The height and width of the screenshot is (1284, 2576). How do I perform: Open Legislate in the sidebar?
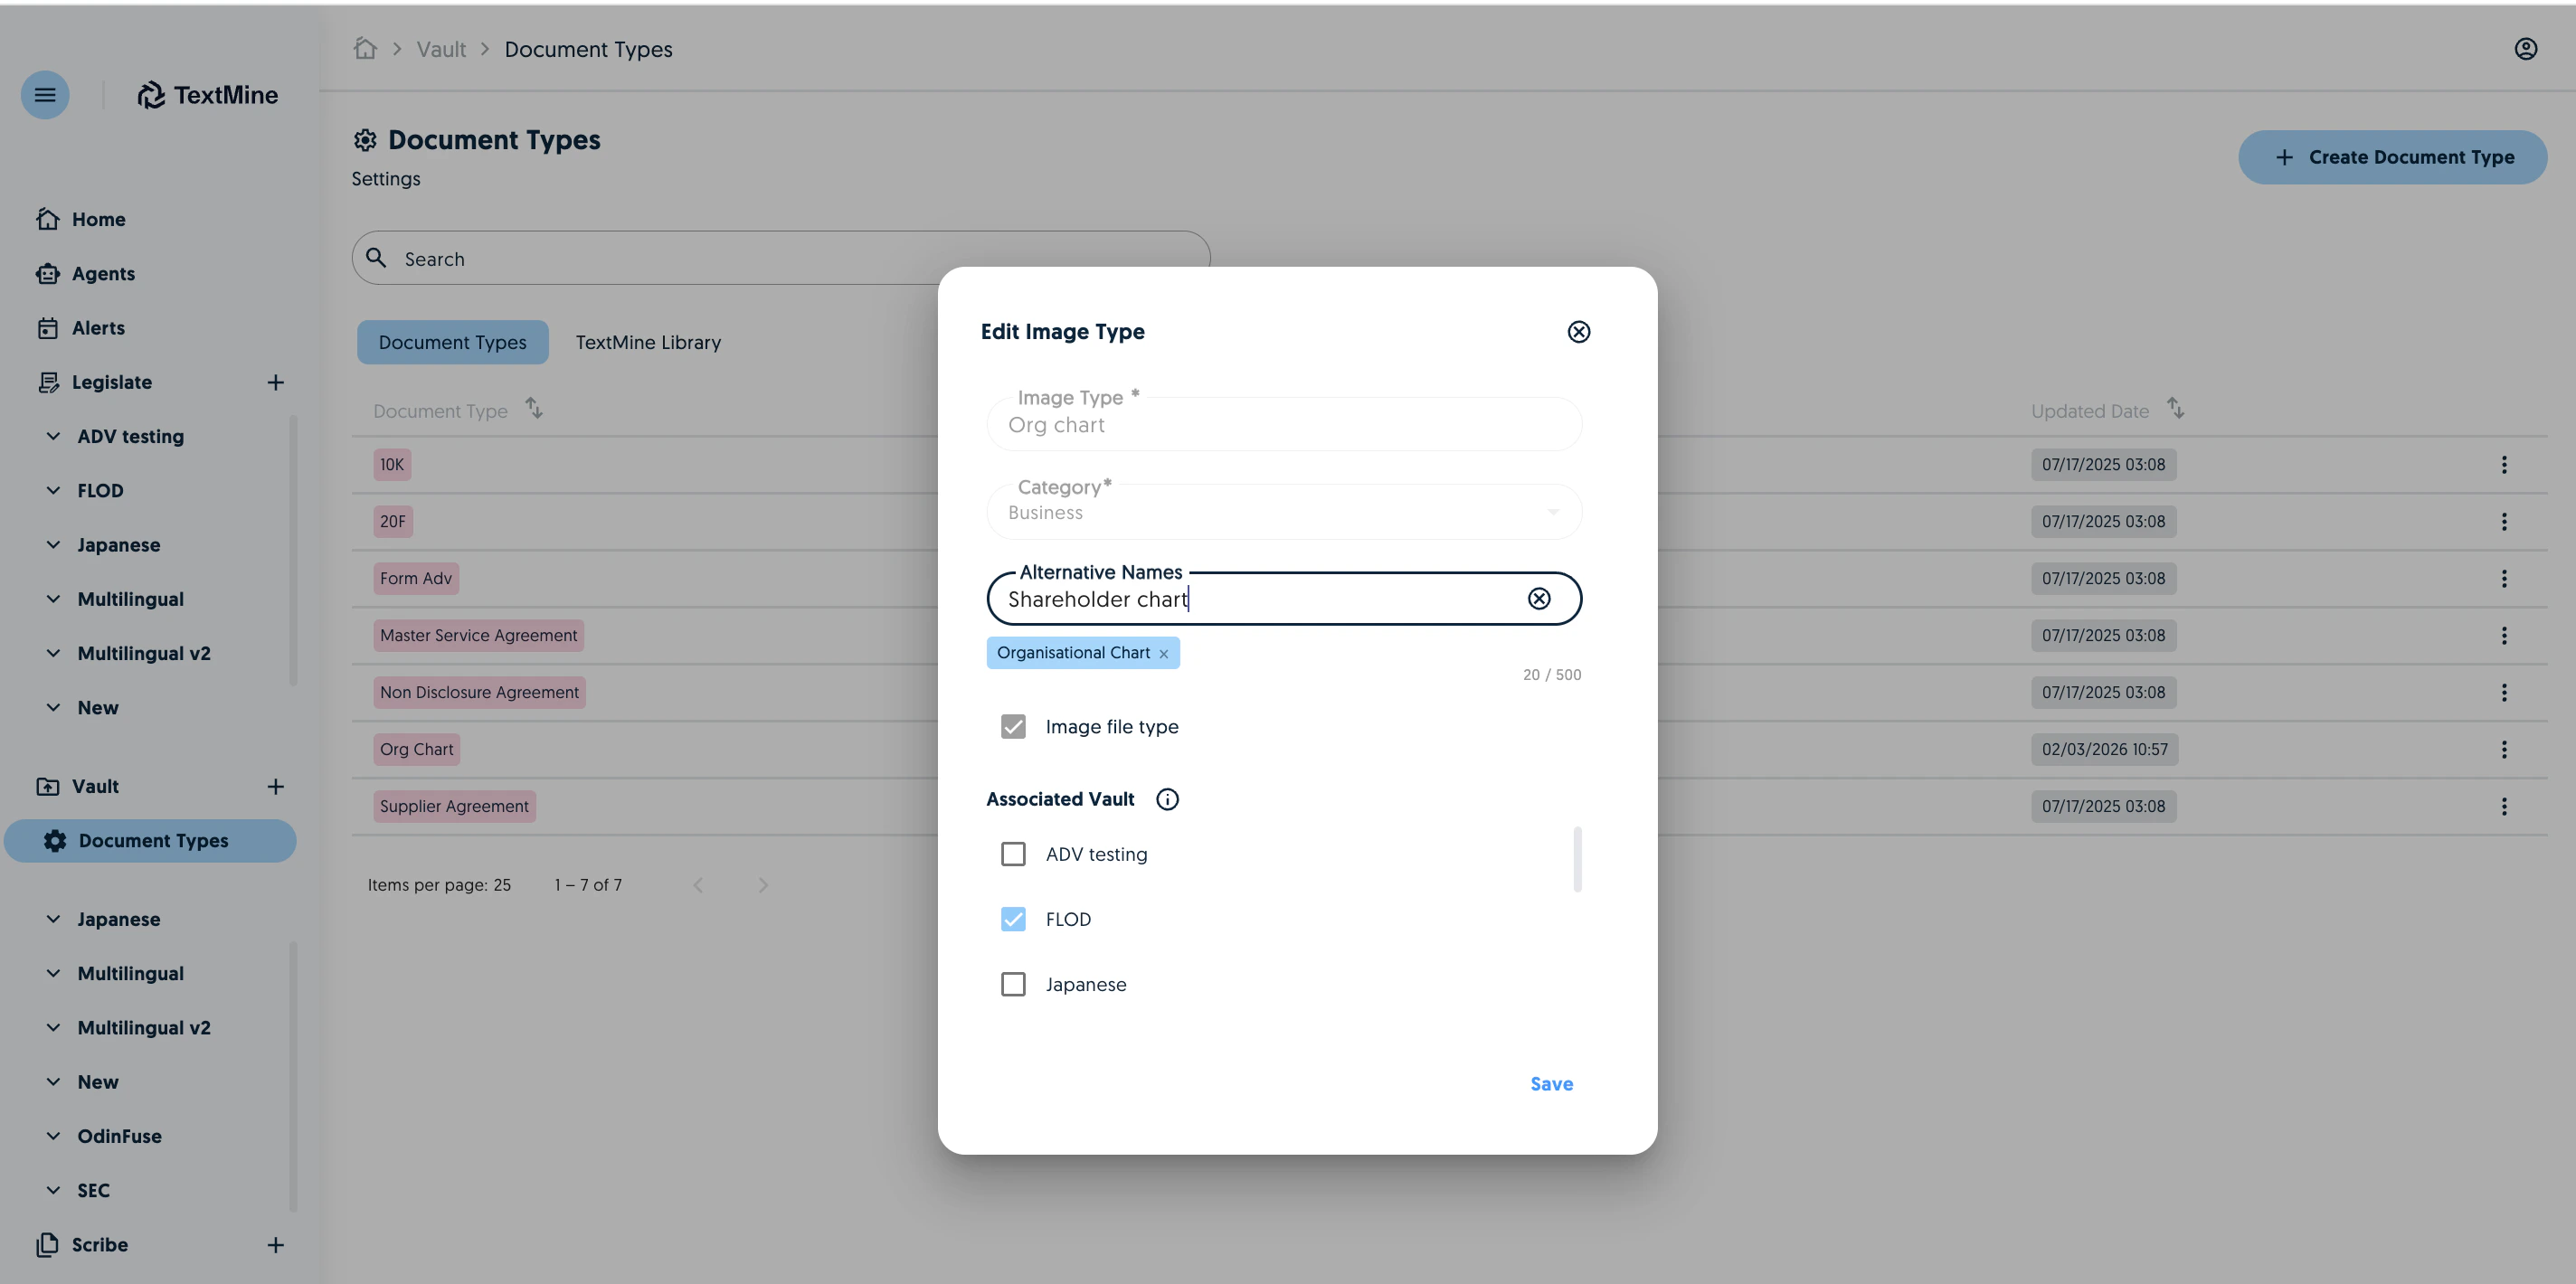tap(111, 382)
